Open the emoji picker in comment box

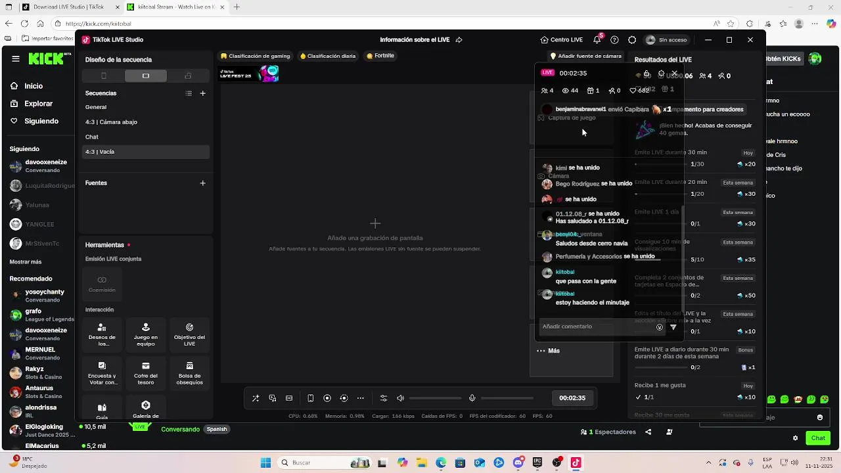[660, 327]
